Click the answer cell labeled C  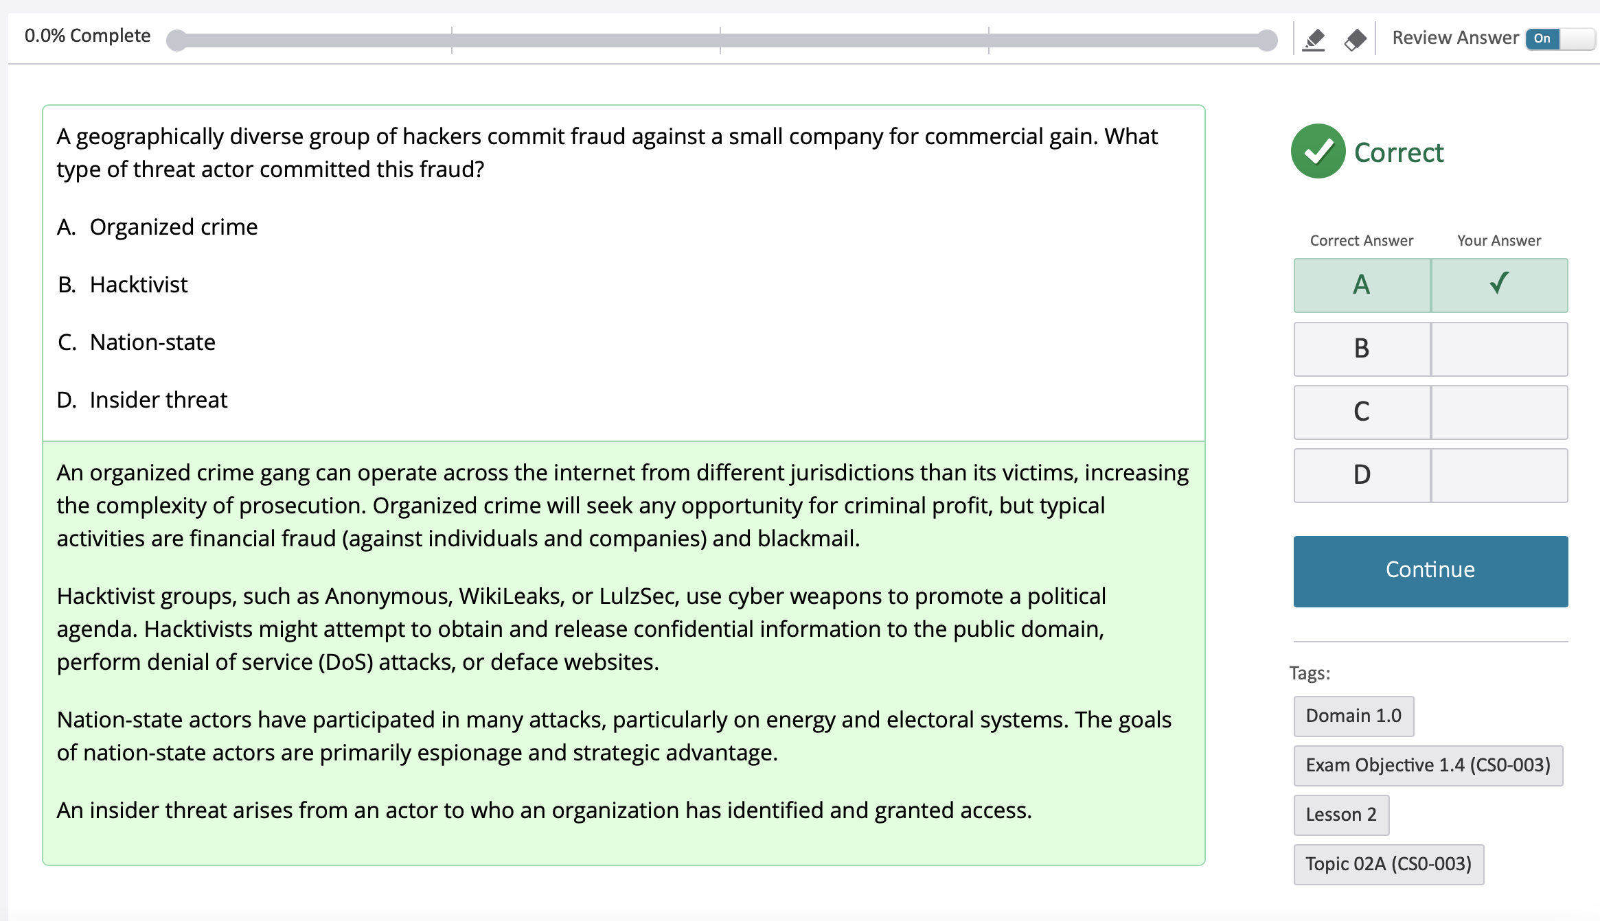(1362, 412)
